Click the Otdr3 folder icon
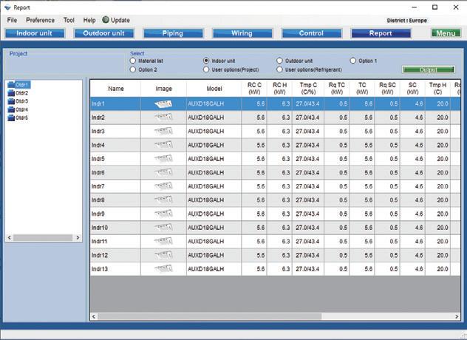The image size is (467, 340). tap(11, 101)
